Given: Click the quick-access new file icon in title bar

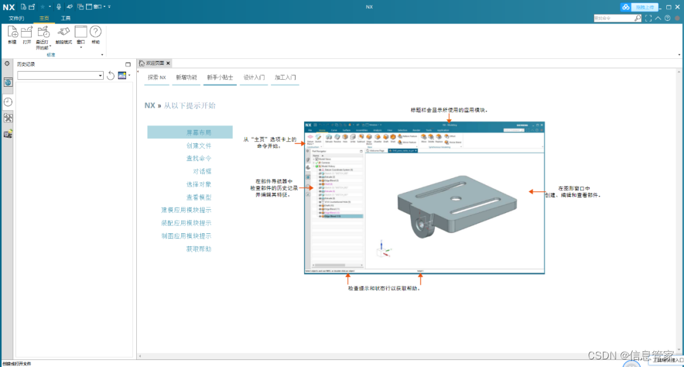Looking at the screenshot, I should click(x=23, y=6).
